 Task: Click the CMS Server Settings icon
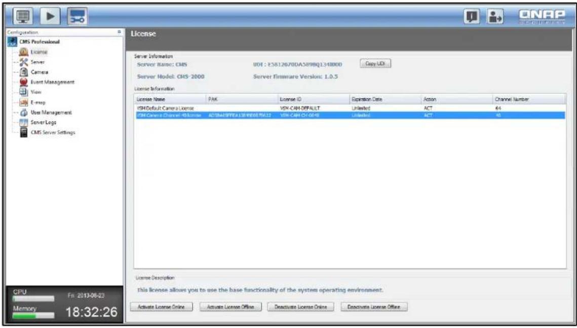[23, 133]
